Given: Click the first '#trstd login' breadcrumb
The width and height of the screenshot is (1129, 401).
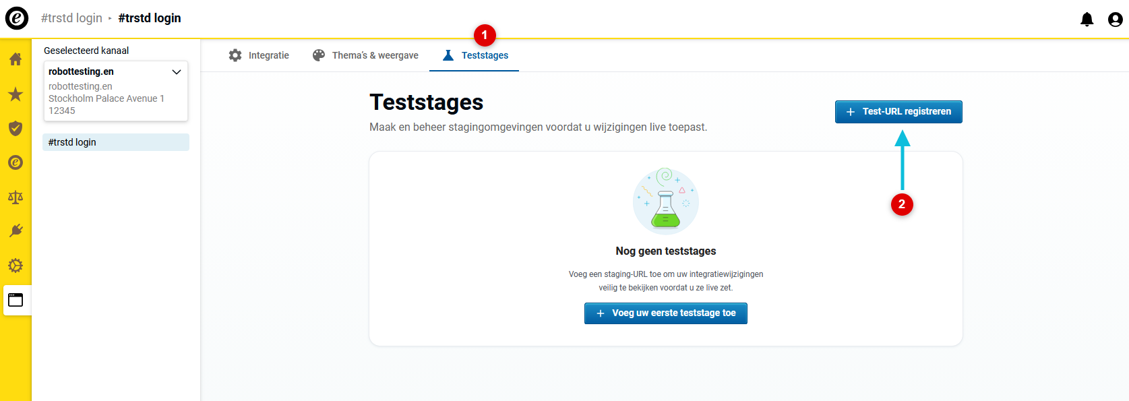Looking at the screenshot, I should pyautogui.click(x=71, y=18).
